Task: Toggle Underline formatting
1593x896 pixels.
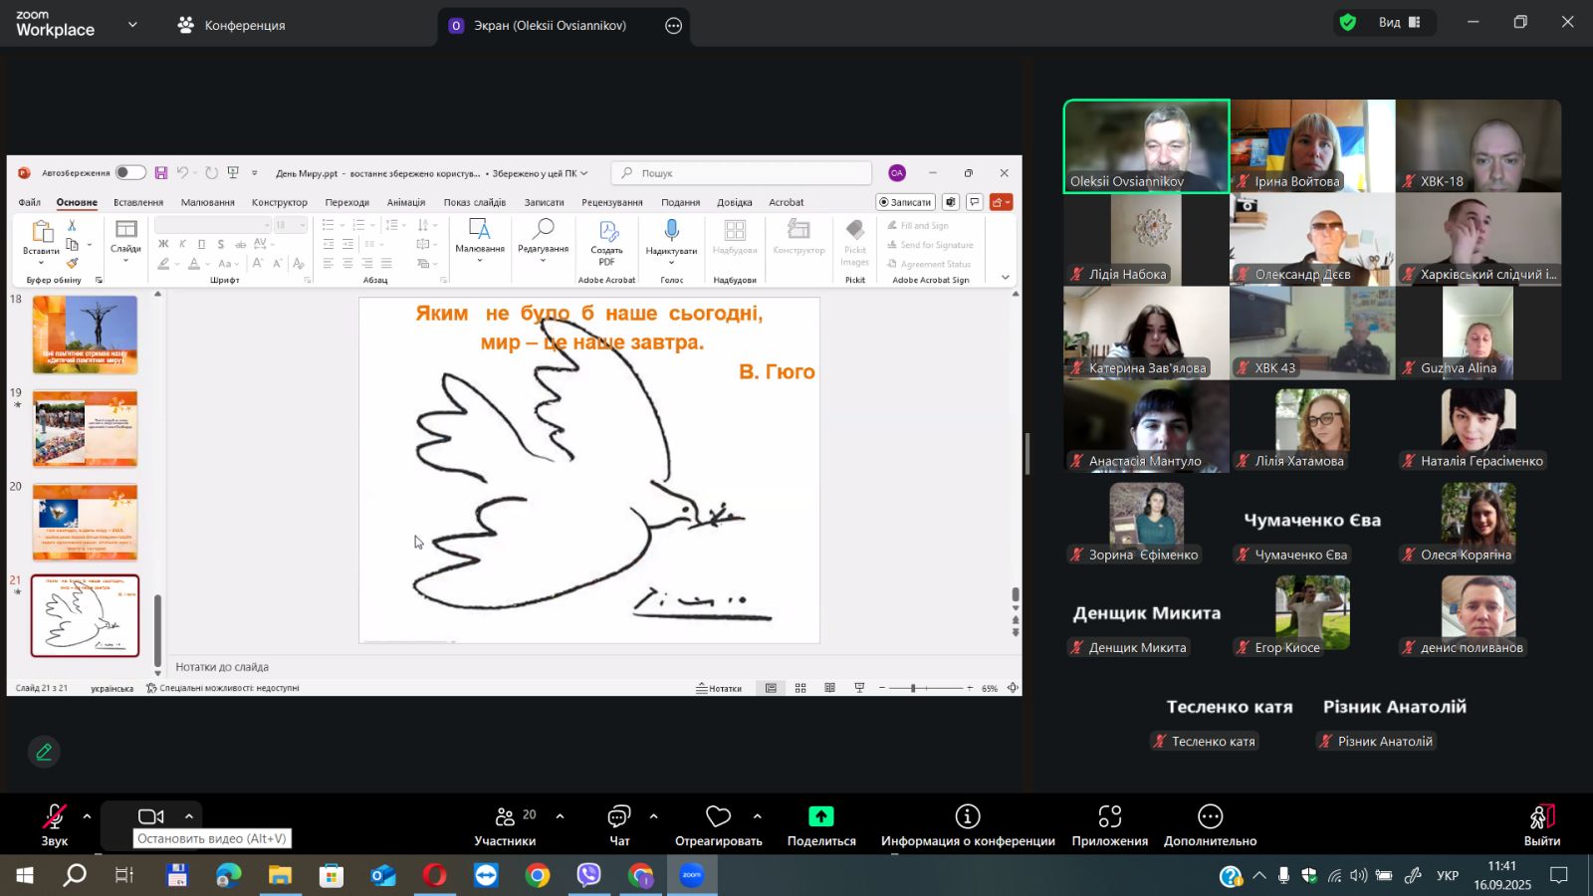Action: click(x=201, y=244)
